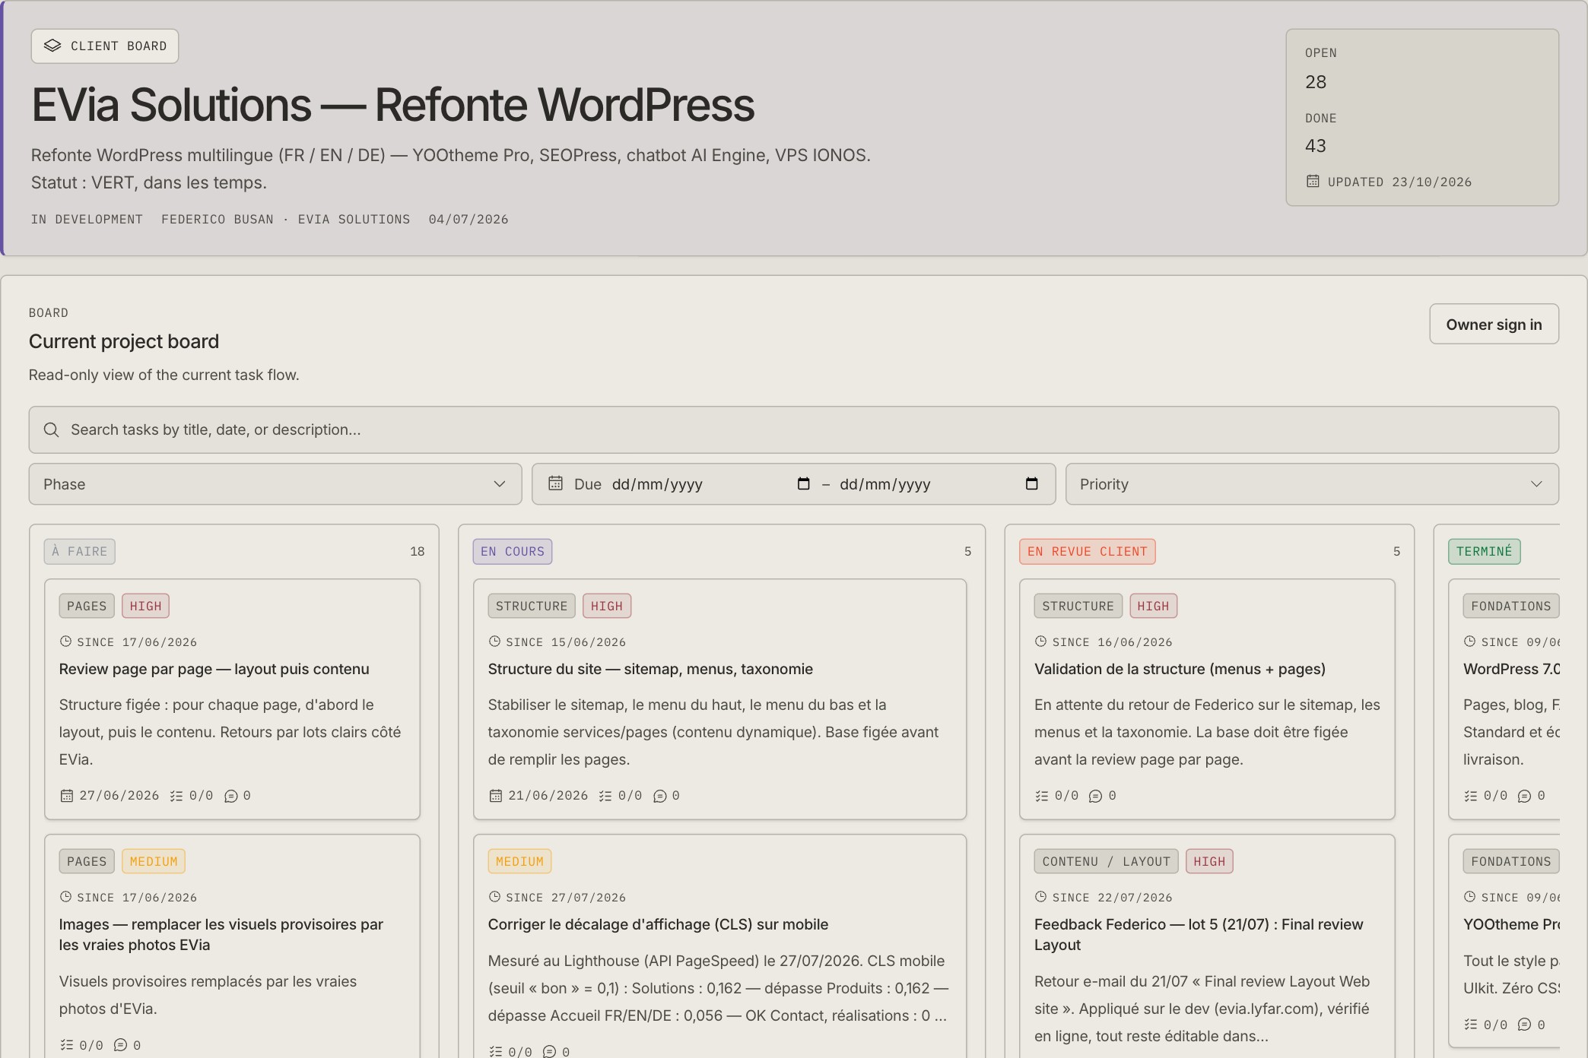1588x1058 pixels.
Task: Select the À FAIRE column header tag
Action: 80,551
